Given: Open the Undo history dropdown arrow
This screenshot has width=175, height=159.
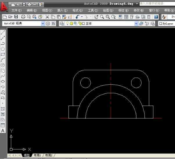Looking at the screenshot, I should pyautogui.click(x=82, y=17).
